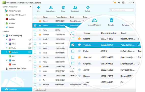Click the New contact plus icon
Viewport: 145px width, 92px height.
(x=38, y=8)
